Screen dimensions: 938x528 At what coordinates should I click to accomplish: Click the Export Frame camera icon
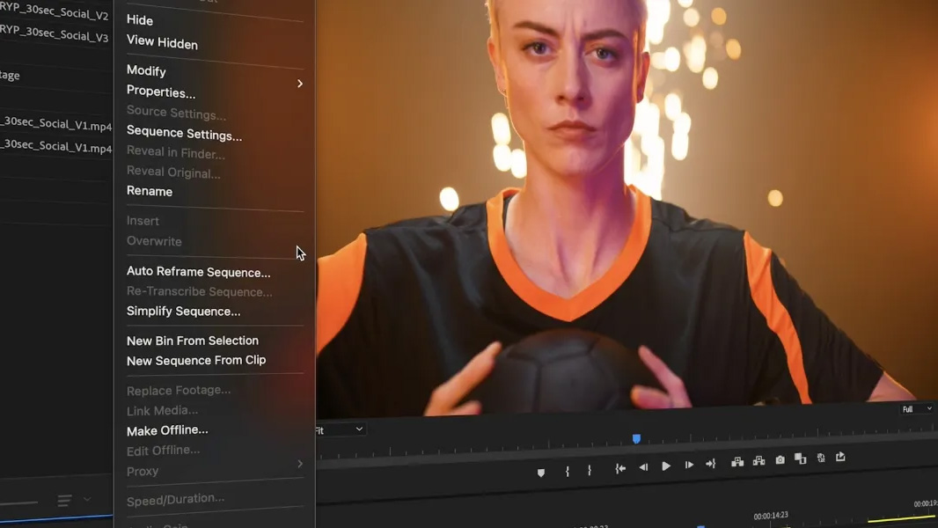point(780,459)
